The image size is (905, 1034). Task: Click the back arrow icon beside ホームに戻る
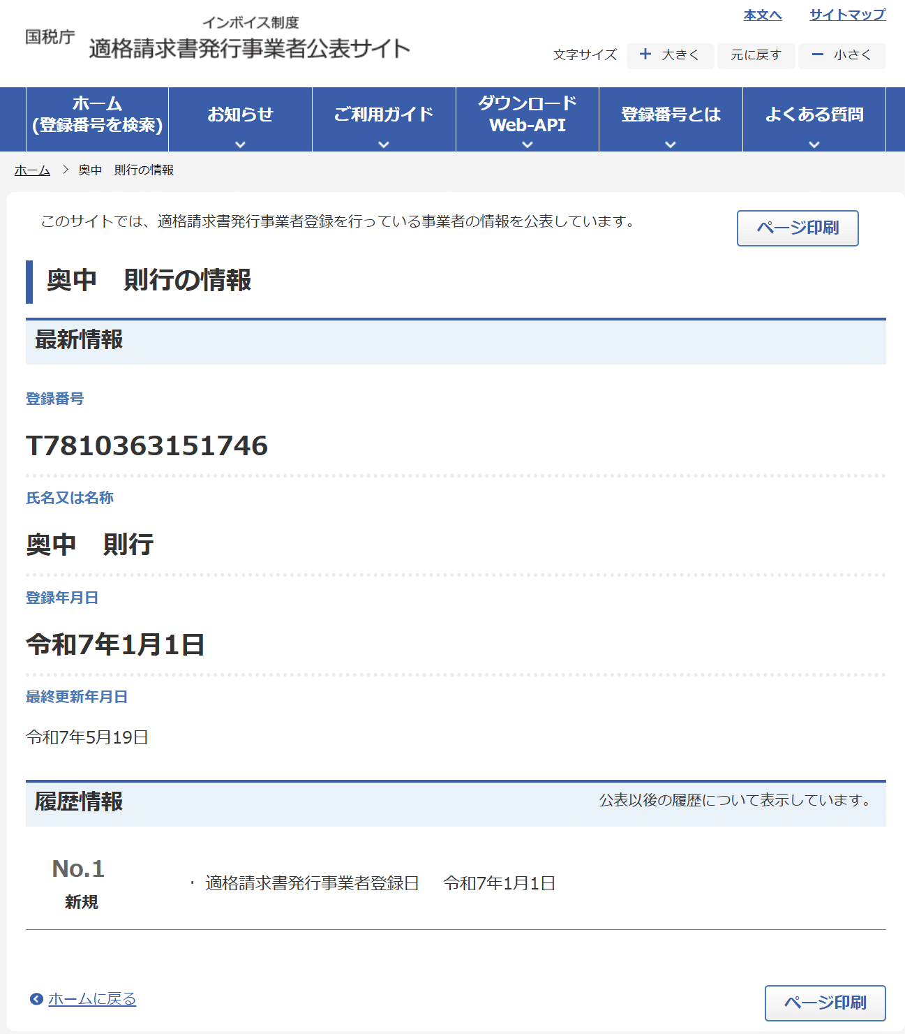(x=36, y=999)
